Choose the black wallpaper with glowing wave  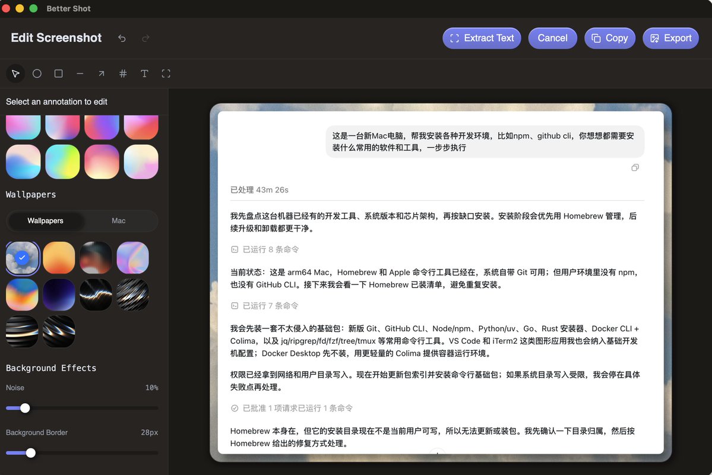[x=96, y=294]
